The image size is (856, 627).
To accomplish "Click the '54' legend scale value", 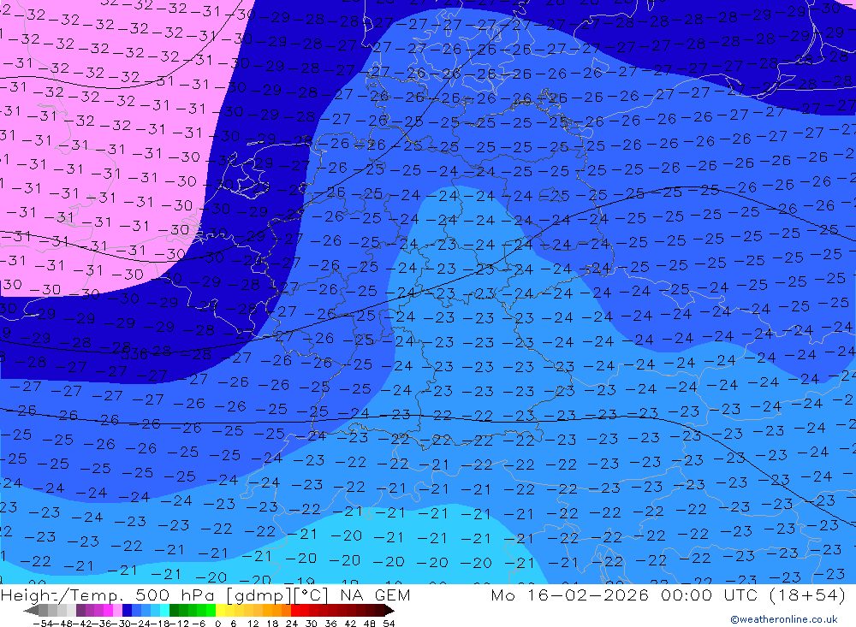I will coord(389,624).
